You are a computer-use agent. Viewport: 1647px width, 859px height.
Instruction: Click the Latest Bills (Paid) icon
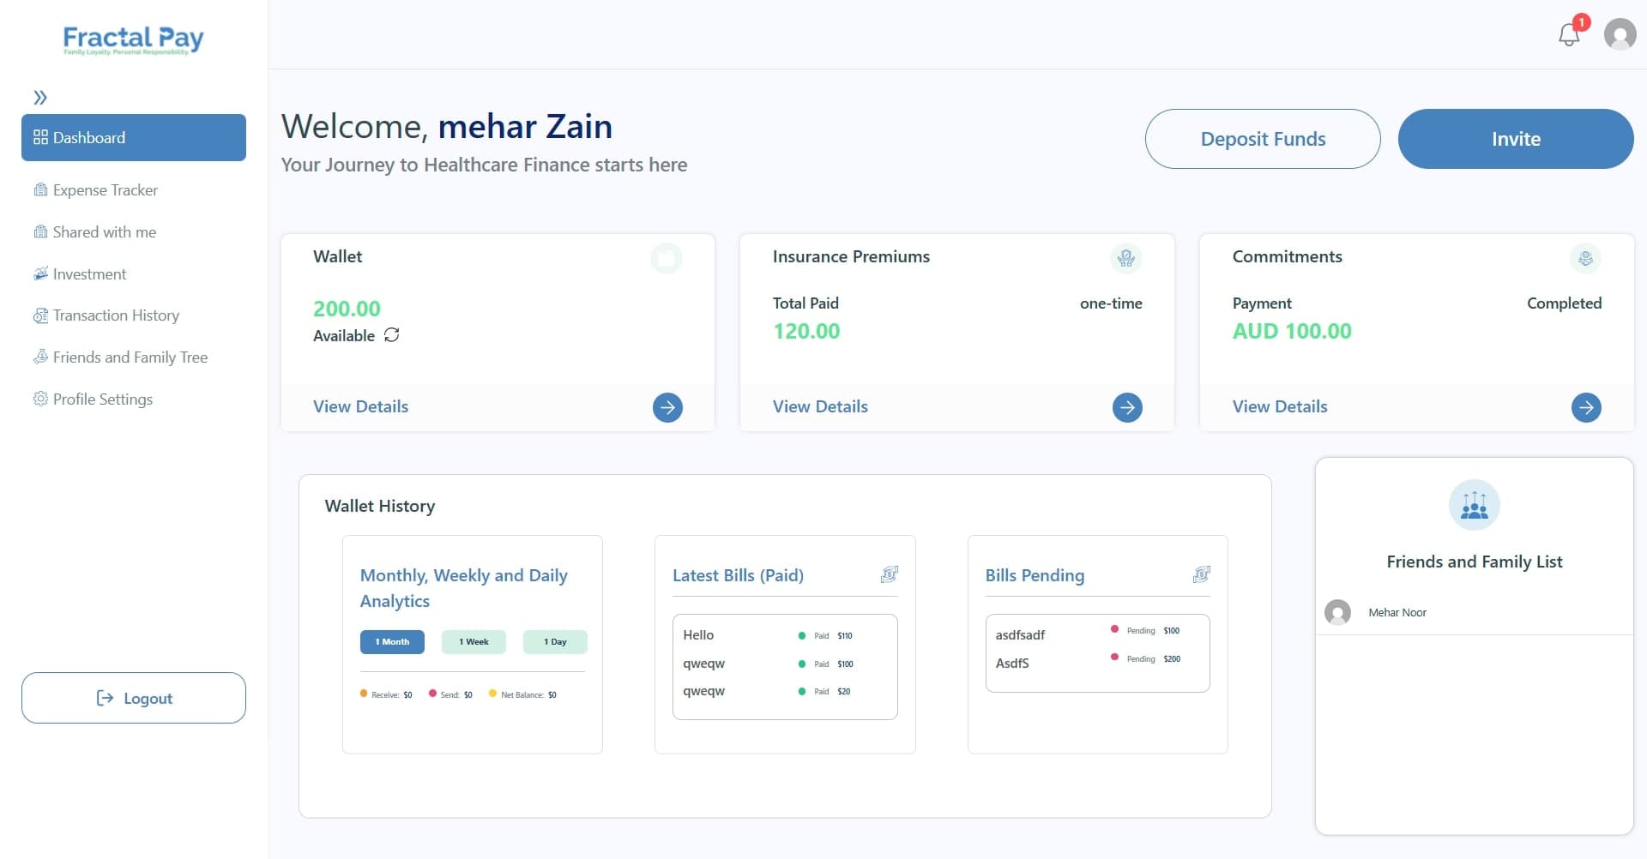pos(890,574)
